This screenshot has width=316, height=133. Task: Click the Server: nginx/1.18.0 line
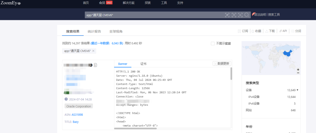pyautogui.click(x=139, y=76)
